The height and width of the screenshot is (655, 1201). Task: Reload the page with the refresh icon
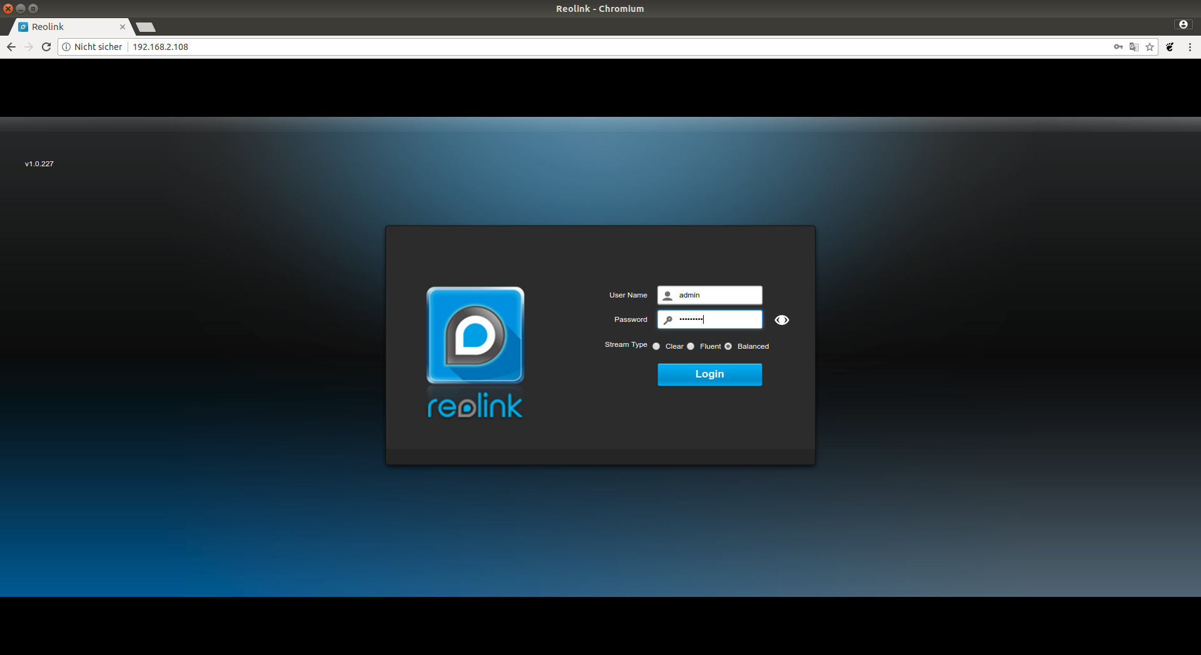46,47
